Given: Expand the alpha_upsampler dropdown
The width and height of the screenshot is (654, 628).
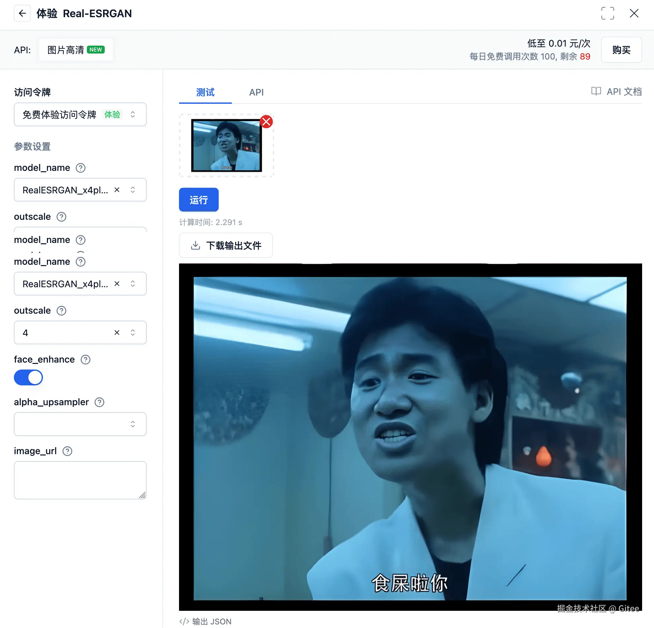Looking at the screenshot, I should [133, 424].
